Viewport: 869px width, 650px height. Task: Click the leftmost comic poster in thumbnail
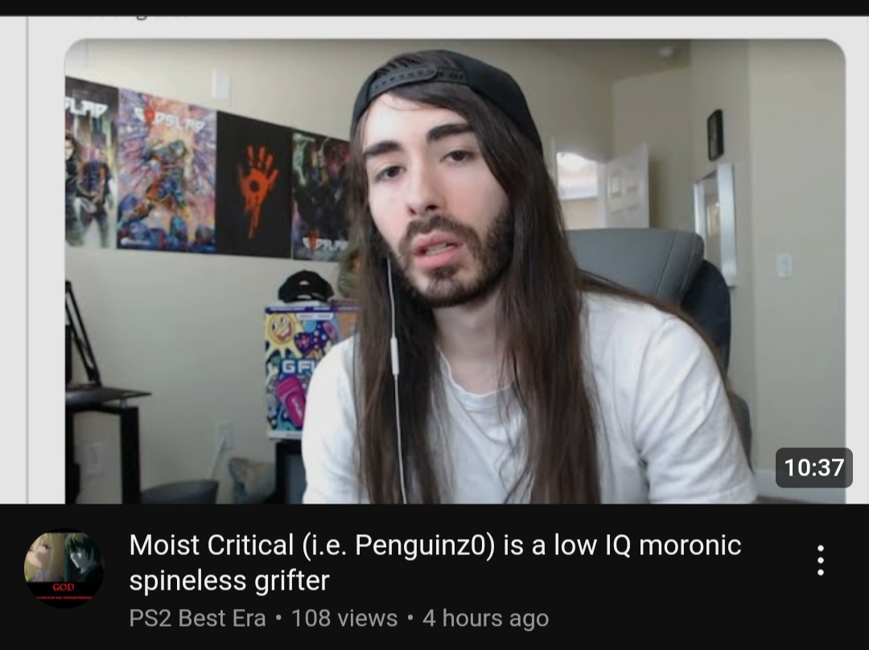tap(90, 163)
